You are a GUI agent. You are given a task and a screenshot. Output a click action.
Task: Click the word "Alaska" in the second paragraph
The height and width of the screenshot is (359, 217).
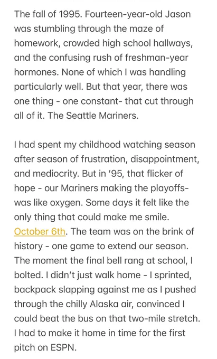click(x=105, y=304)
